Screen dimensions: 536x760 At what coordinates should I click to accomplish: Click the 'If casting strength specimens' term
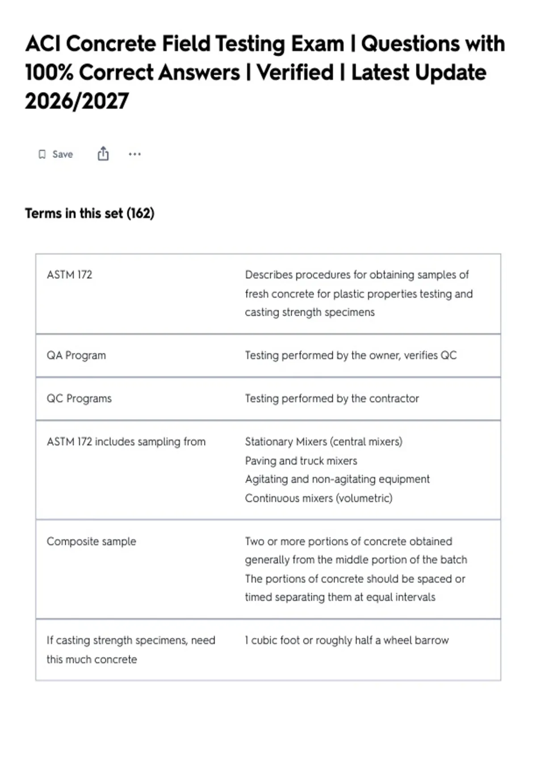coord(131,650)
